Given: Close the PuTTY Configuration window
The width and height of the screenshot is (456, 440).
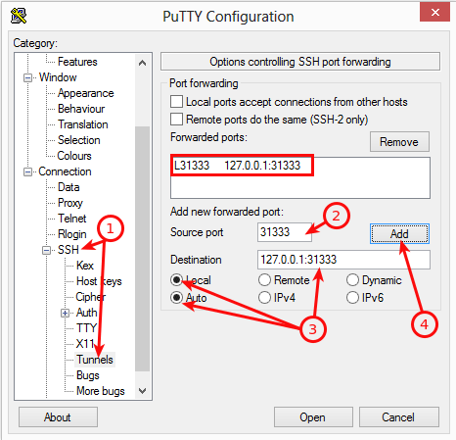Looking at the screenshot, I should click(x=434, y=12).
